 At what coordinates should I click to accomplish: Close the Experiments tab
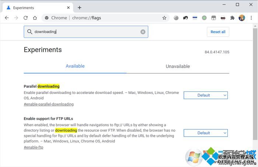pos(68,8)
